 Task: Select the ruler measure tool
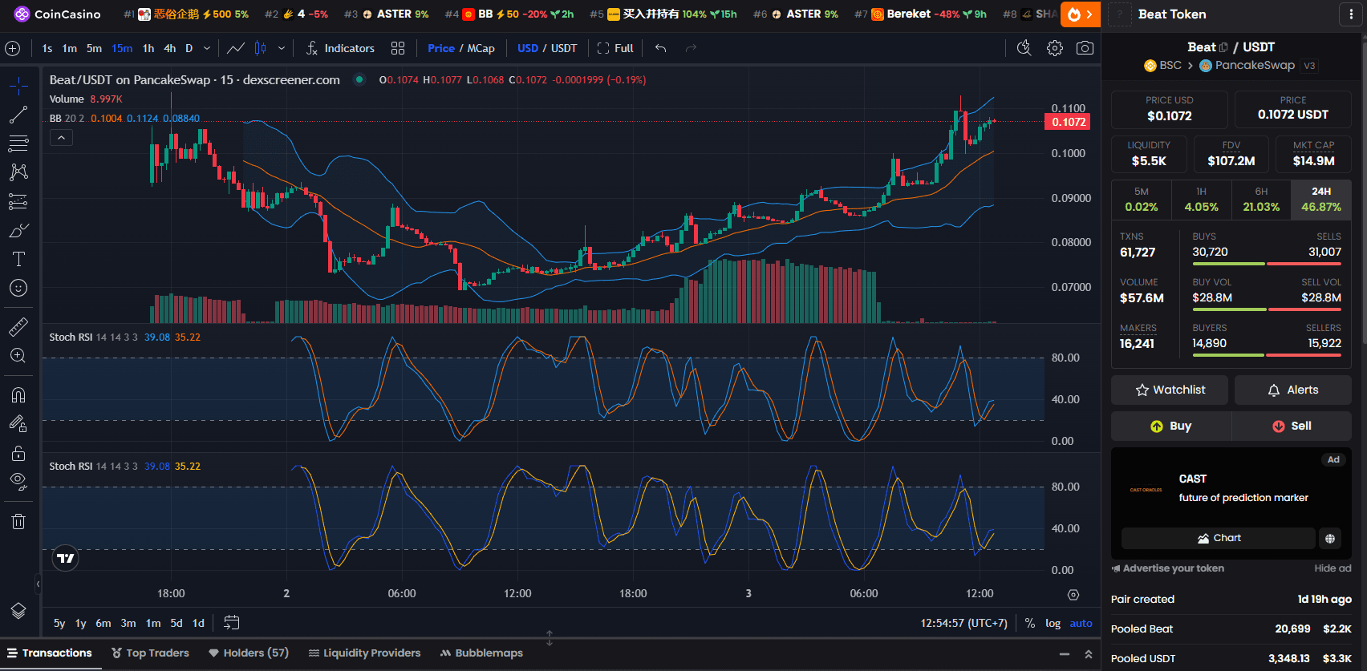pyautogui.click(x=18, y=327)
